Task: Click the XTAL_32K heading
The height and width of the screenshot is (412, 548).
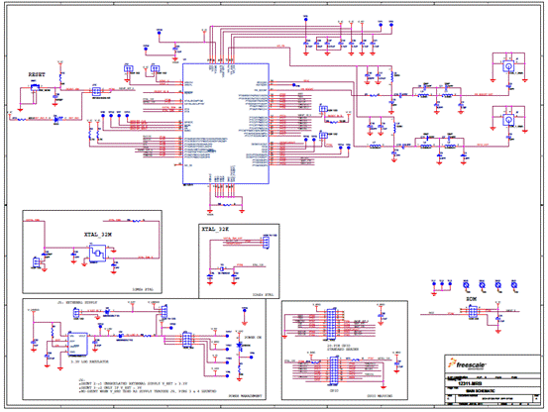Action: pos(215,229)
